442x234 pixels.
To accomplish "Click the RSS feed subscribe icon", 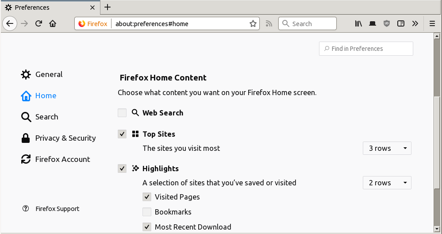I will 269,24.
